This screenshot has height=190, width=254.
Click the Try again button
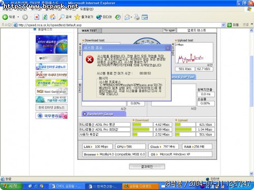click(169, 30)
